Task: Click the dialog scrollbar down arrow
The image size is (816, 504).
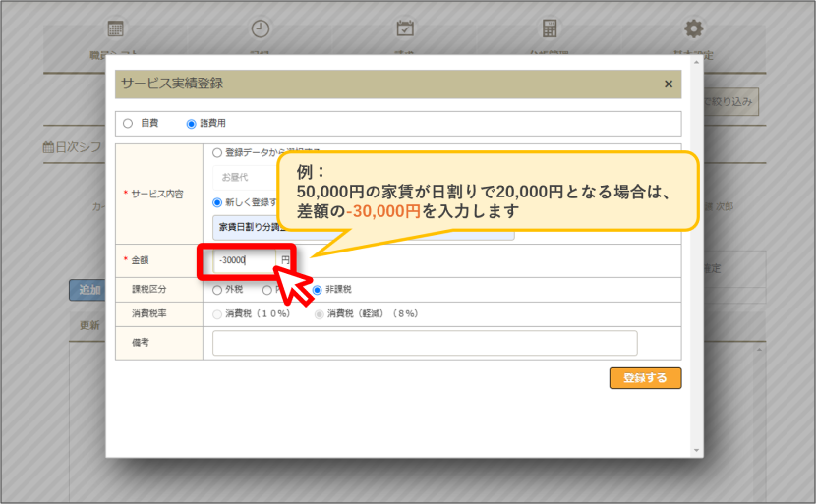Action: click(696, 450)
